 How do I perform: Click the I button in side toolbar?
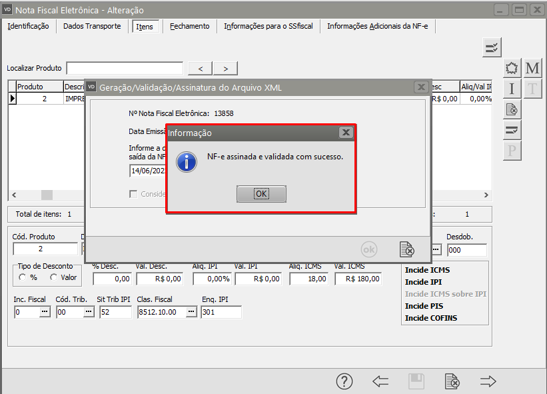click(512, 89)
